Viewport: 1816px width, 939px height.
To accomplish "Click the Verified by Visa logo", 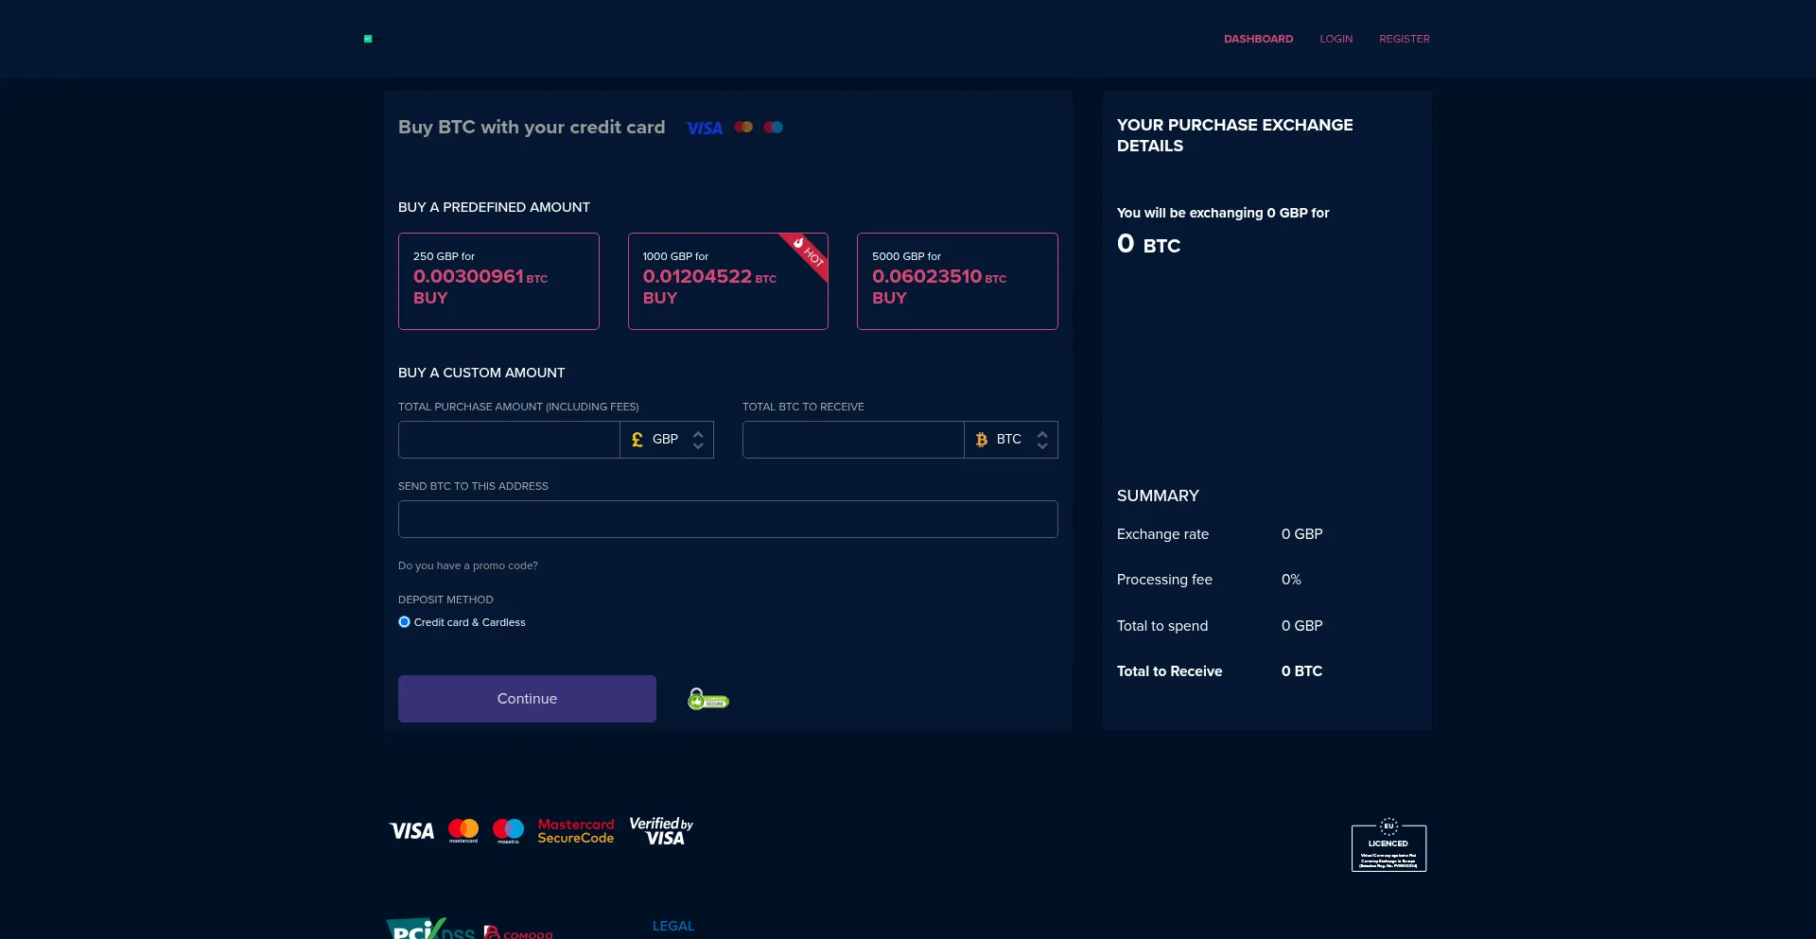I will click(x=661, y=831).
